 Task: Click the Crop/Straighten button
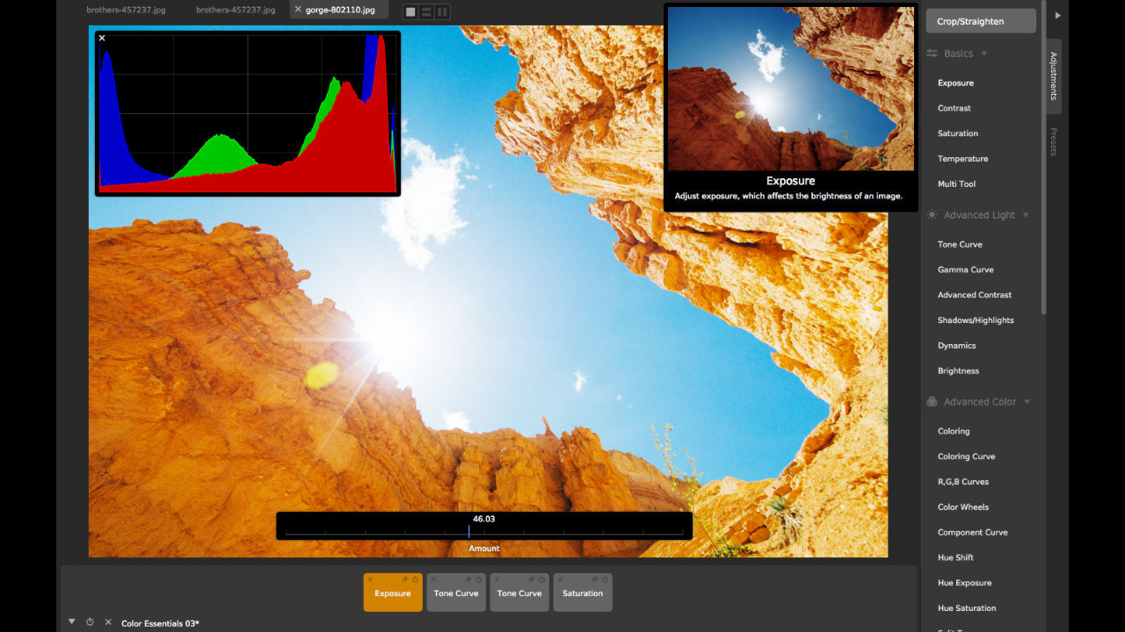(x=980, y=20)
